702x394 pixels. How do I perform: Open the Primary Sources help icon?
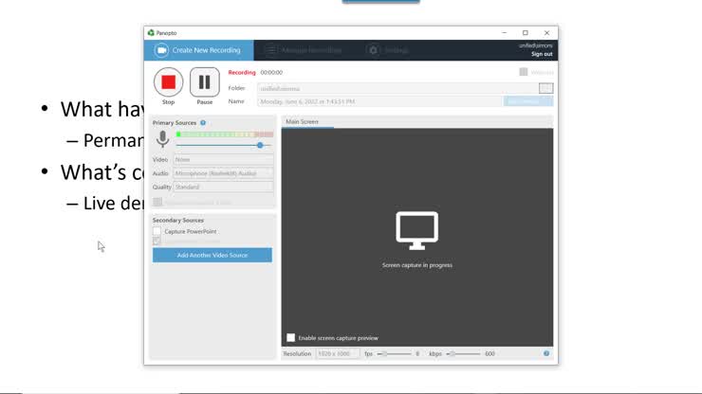click(203, 123)
